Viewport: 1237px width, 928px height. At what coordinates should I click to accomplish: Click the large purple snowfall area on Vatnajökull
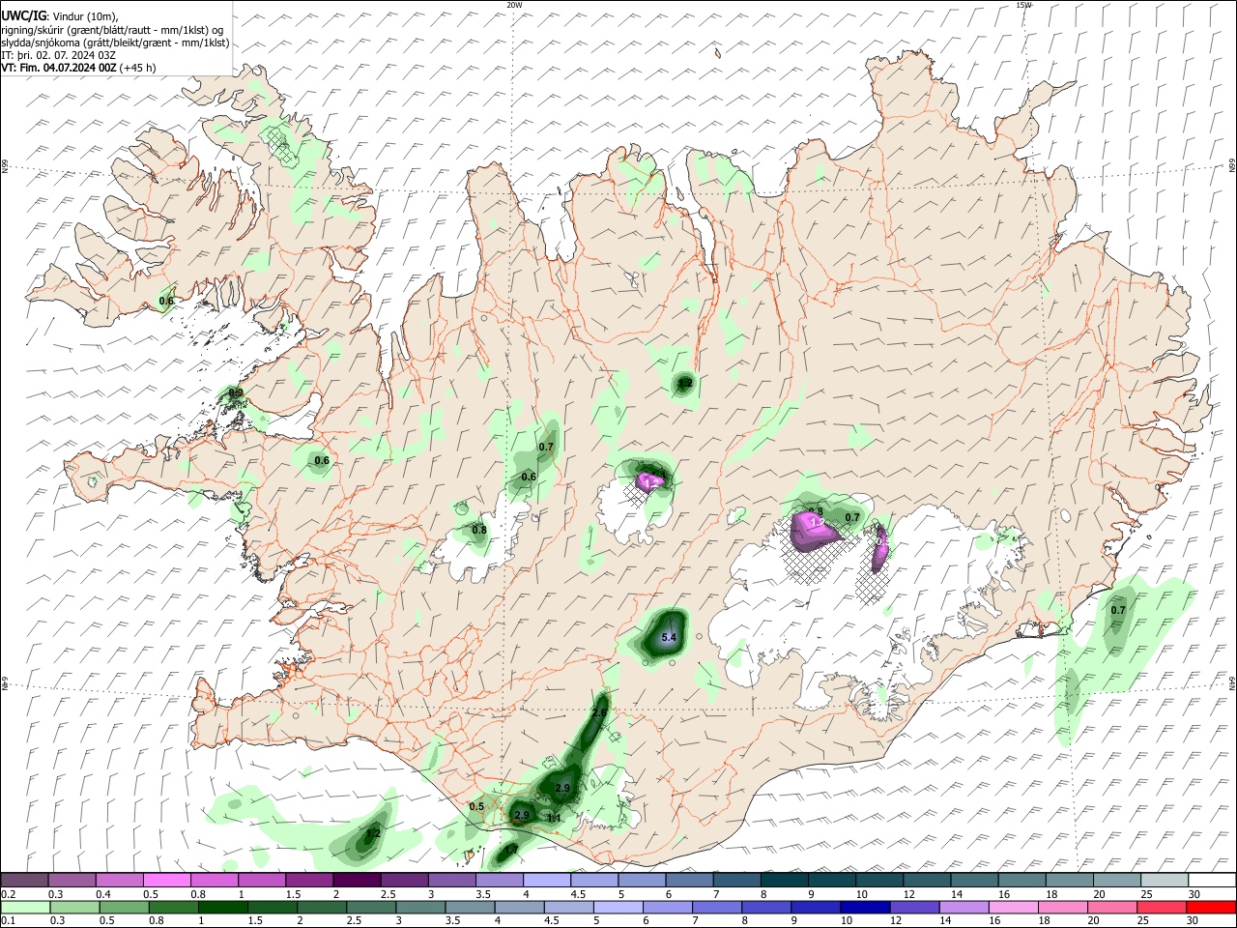815,532
